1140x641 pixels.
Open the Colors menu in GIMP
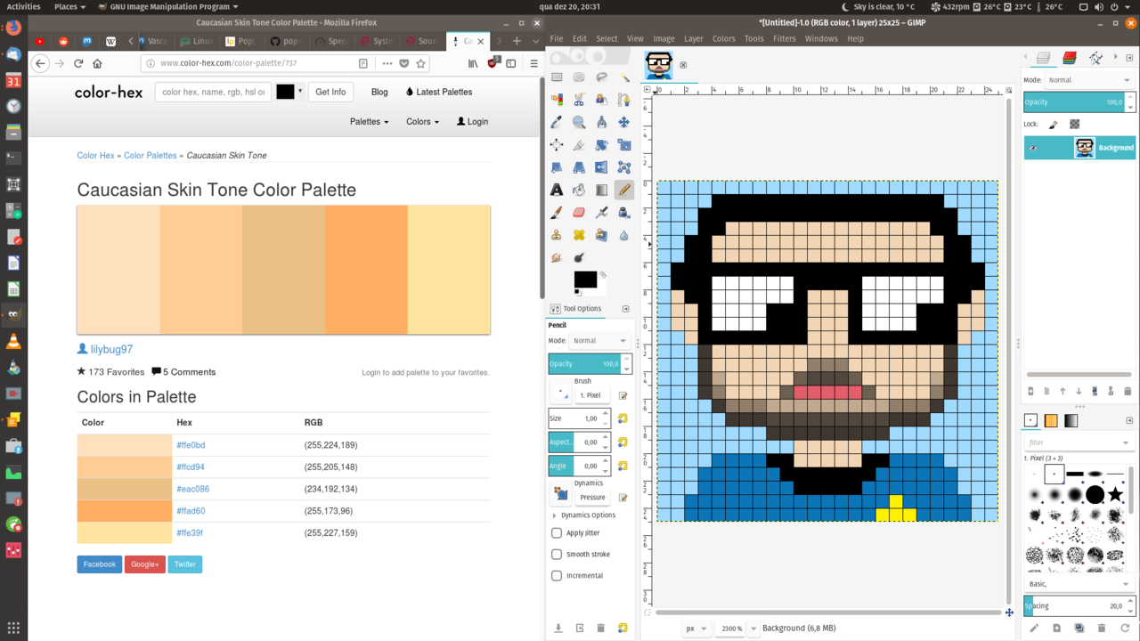(x=723, y=39)
